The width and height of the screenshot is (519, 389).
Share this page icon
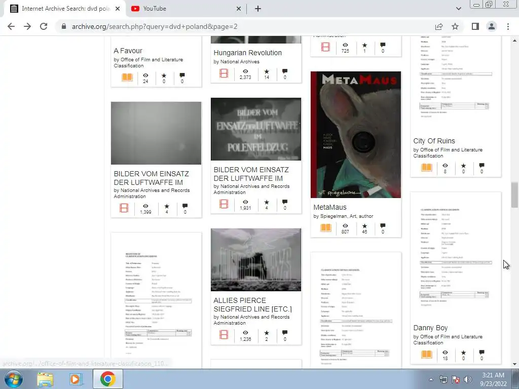(439, 26)
